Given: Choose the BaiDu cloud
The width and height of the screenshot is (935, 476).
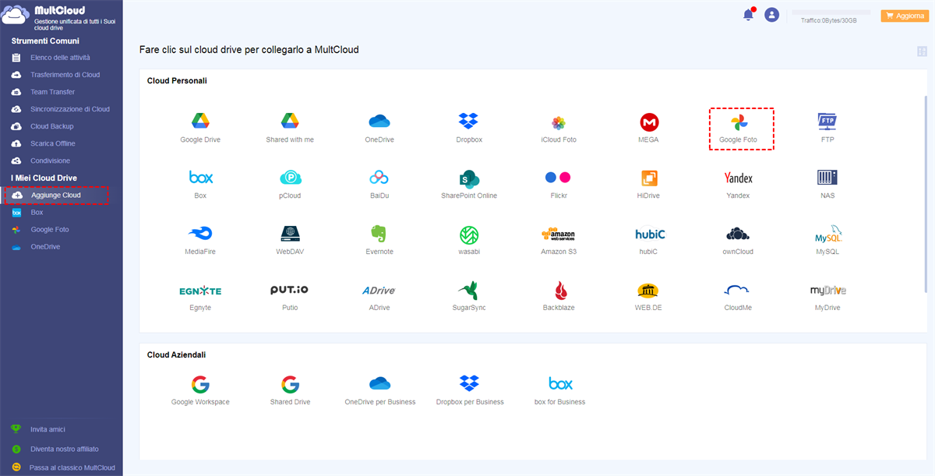Looking at the screenshot, I should tap(379, 185).
